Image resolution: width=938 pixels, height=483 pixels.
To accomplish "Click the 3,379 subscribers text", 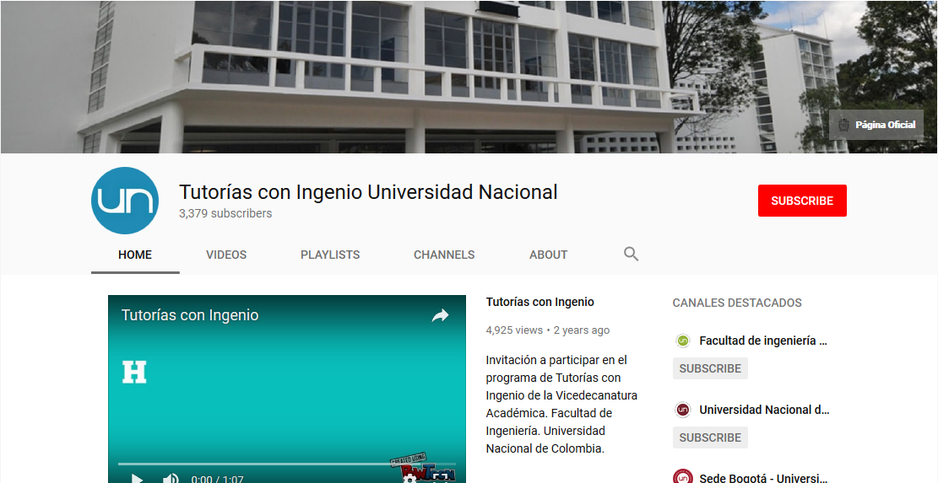I will (x=225, y=213).
